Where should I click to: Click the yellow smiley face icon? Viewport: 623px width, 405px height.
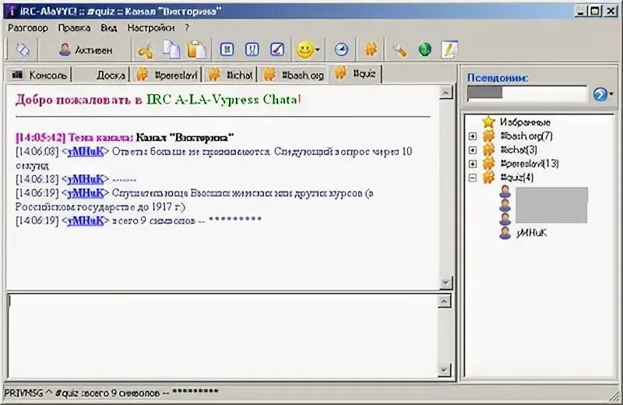point(304,50)
